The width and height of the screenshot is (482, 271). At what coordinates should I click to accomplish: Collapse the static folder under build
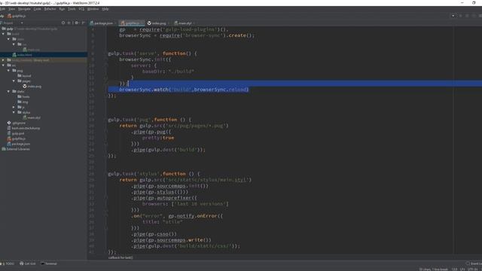[8, 39]
